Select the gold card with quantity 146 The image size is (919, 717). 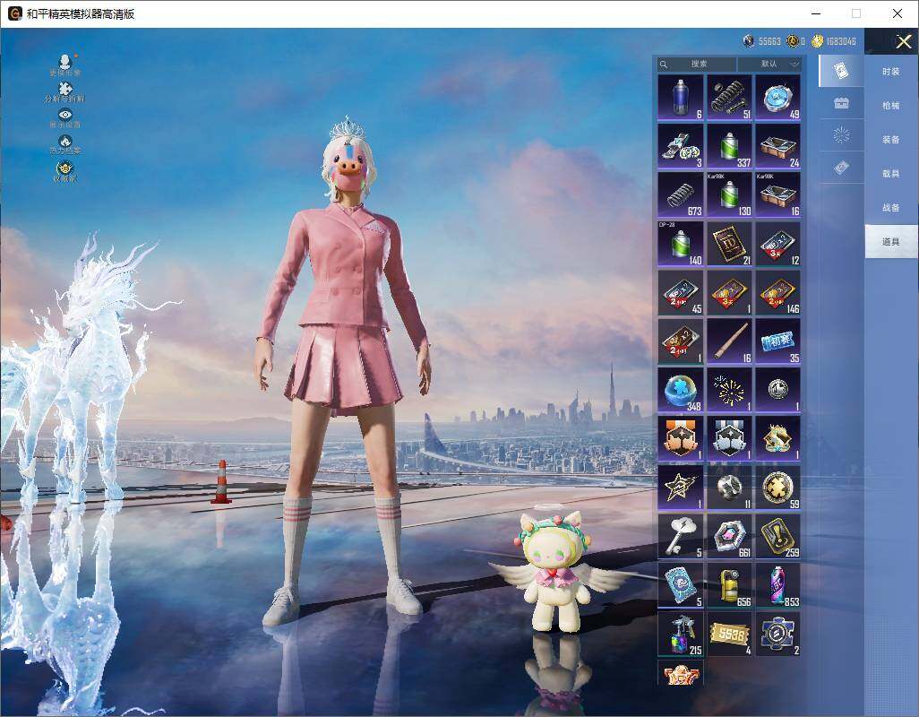pyautogui.click(x=777, y=292)
